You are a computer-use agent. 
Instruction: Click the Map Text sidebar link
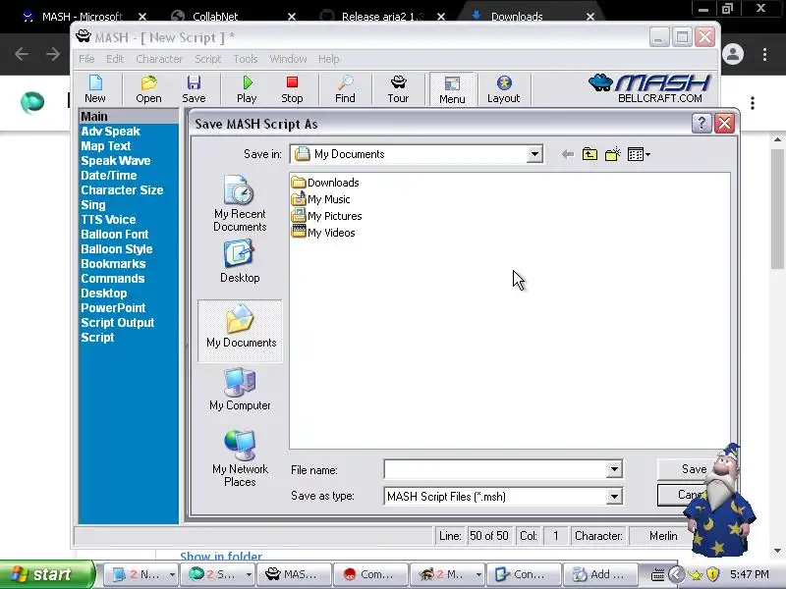point(106,145)
